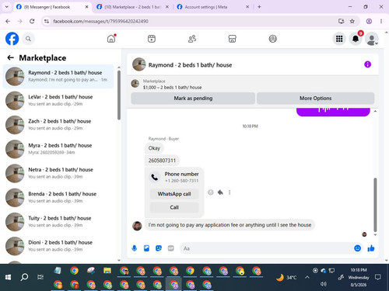Open the account profile avatar menu
This screenshot has width=389, height=291.
[372, 39]
